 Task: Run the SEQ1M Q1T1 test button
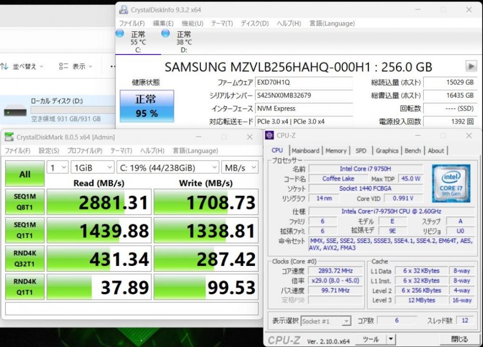pyautogui.click(x=25, y=230)
